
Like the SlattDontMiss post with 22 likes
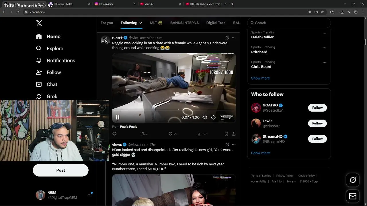pos(173,134)
